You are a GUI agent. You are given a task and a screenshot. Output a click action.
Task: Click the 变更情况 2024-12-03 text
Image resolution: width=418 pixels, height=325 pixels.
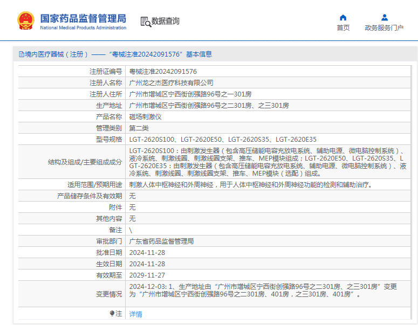[x=263, y=291]
